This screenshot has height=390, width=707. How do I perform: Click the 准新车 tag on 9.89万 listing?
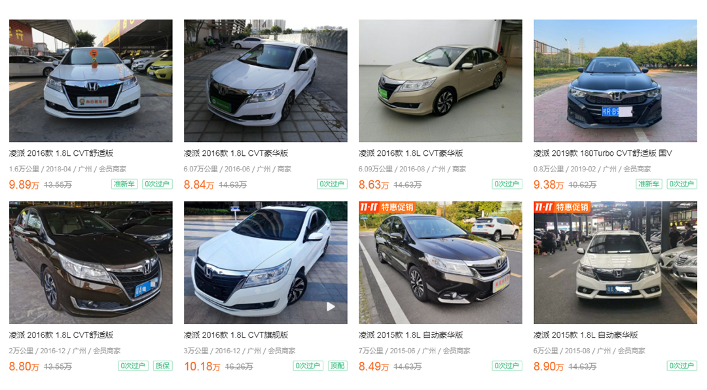(124, 184)
